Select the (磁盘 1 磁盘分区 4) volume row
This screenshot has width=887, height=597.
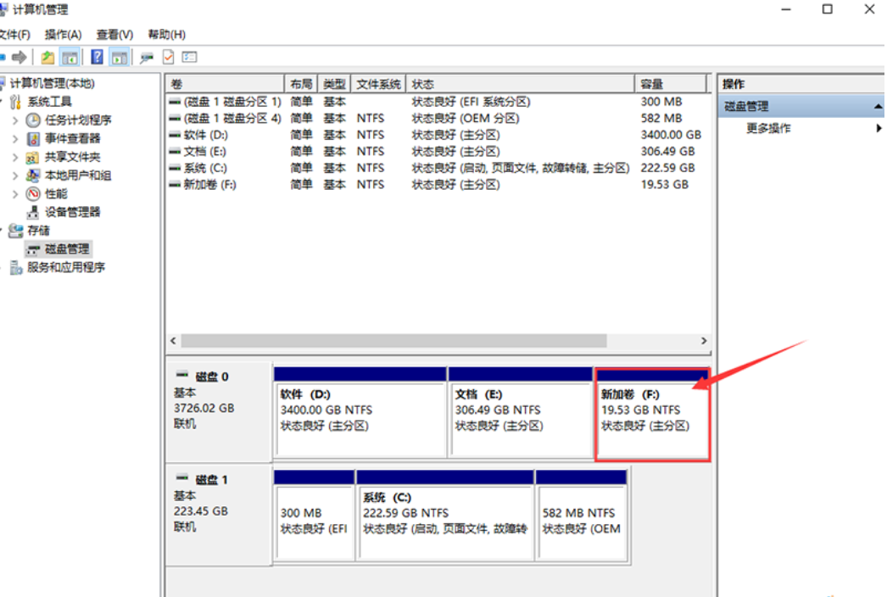click(x=438, y=118)
